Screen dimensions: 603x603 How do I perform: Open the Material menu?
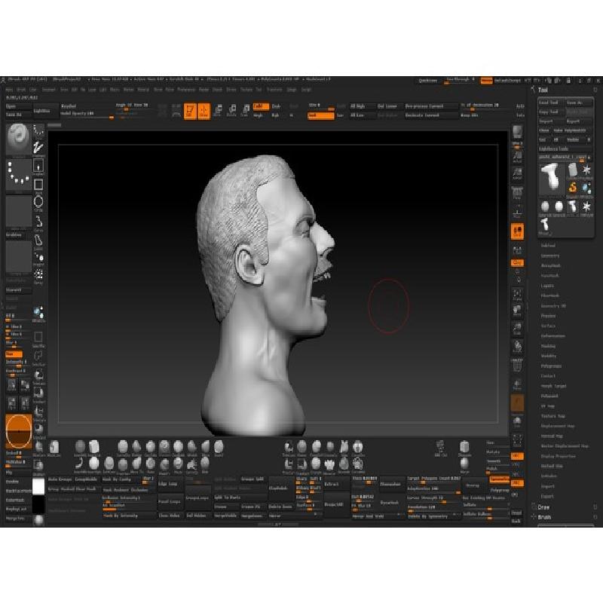[x=143, y=90]
